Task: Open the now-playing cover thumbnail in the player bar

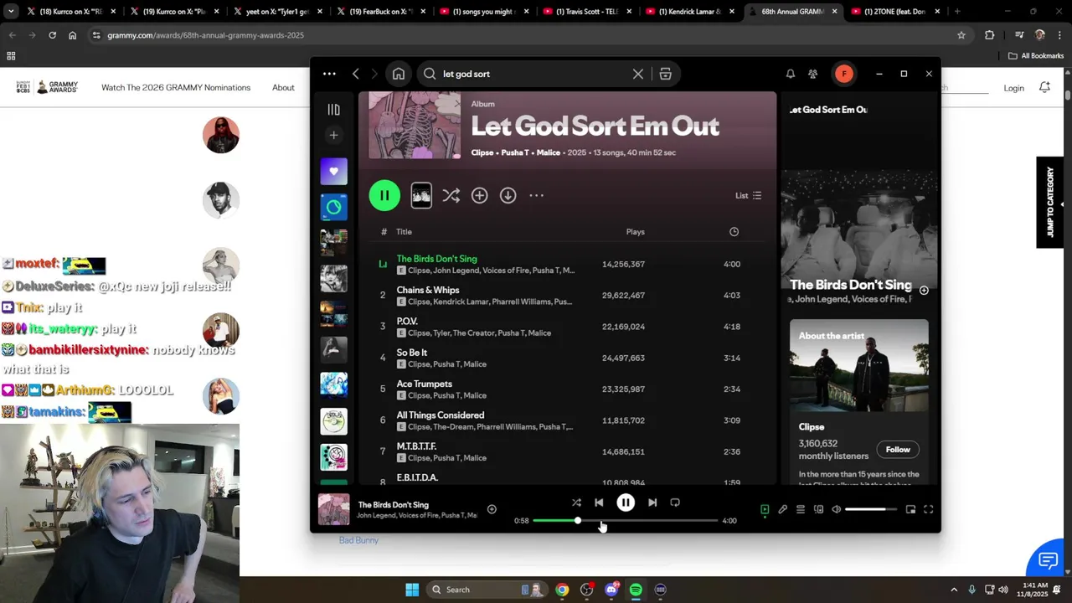Action: (333, 509)
